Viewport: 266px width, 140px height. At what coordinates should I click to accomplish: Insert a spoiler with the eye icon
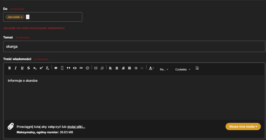[x=56, y=68]
